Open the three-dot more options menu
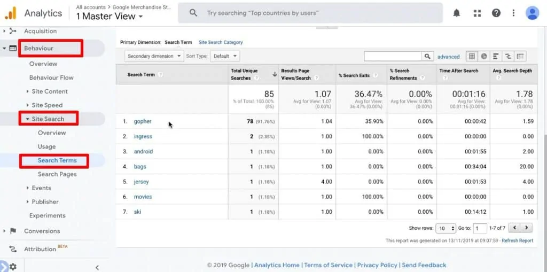547x272 pixels. (x=513, y=13)
